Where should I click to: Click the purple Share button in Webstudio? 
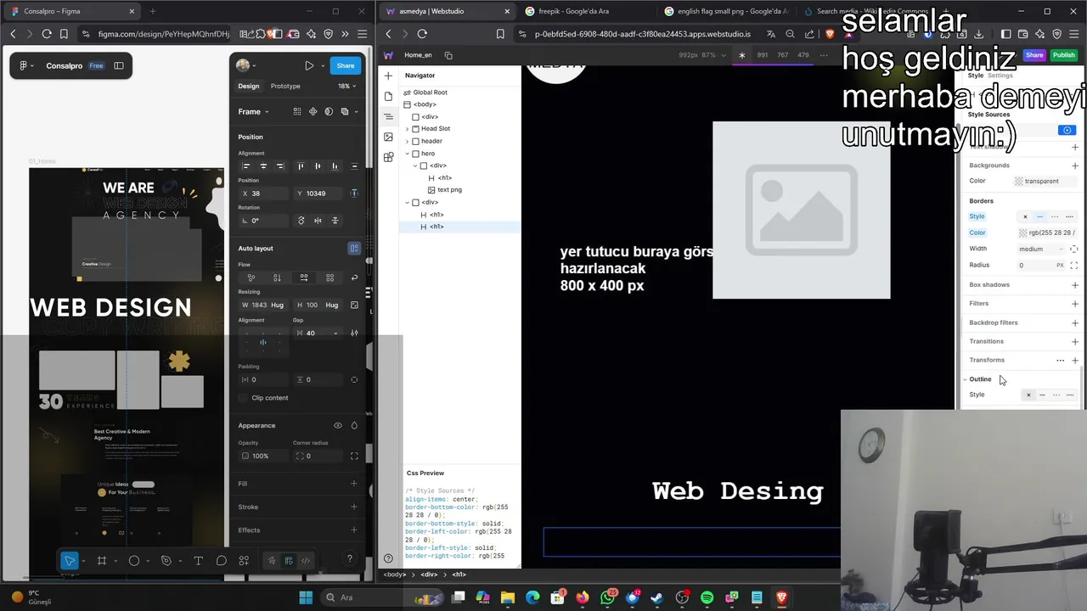1034,55
